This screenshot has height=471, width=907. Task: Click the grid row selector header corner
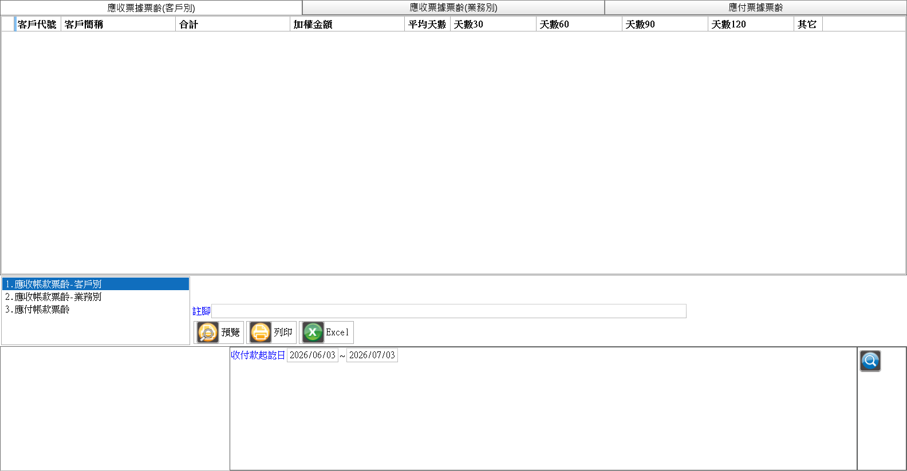(8, 24)
